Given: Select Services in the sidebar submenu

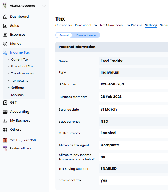Looking at the screenshot, I should (x=17, y=95).
